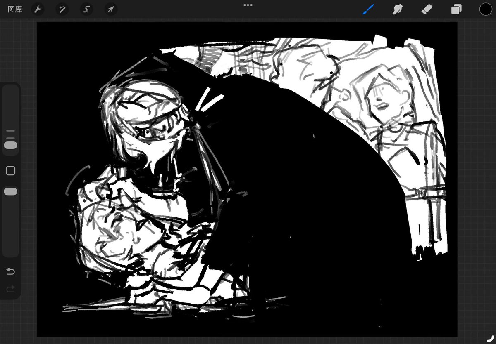Select the Eraser tool
Screen dimensions: 496x344
point(427,9)
